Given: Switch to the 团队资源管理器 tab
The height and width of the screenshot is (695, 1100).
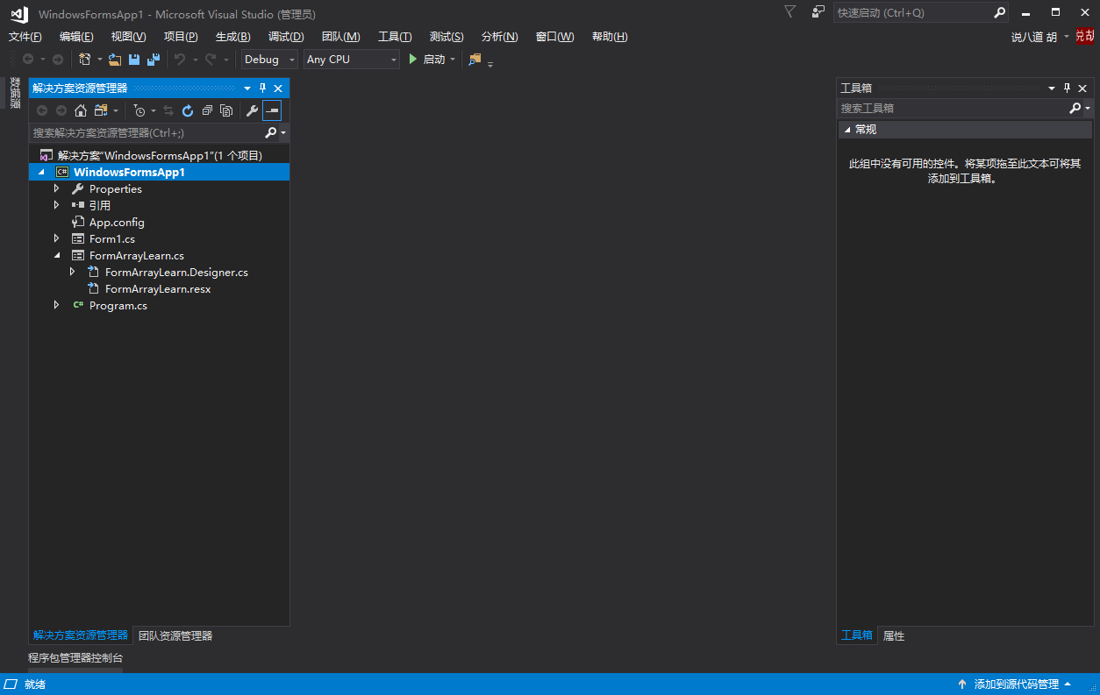Looking at the screenshot, I should (x=175, y=635).
